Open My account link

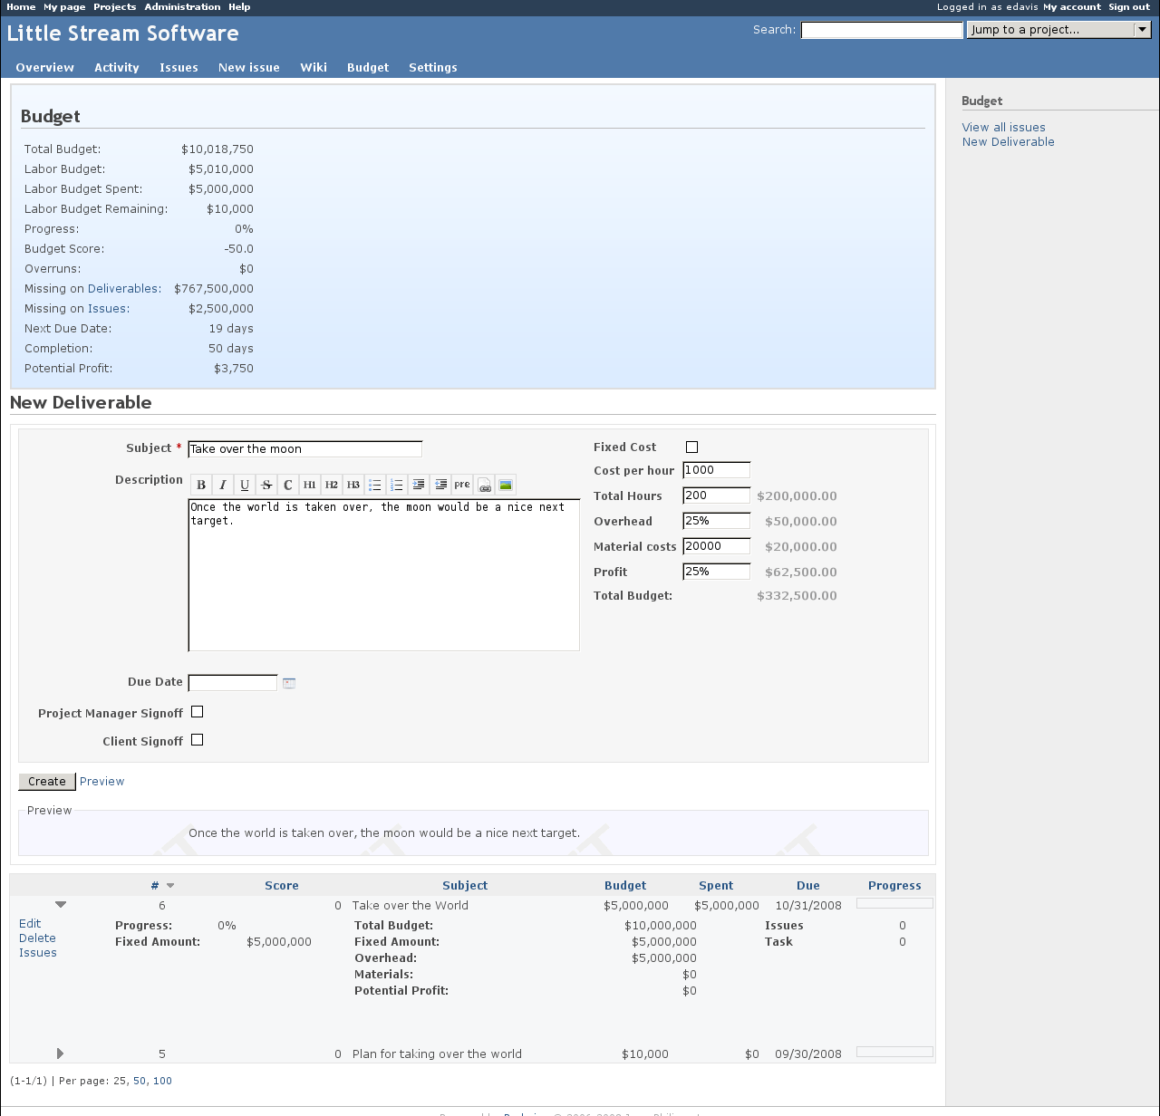(x=1072, y=7)
